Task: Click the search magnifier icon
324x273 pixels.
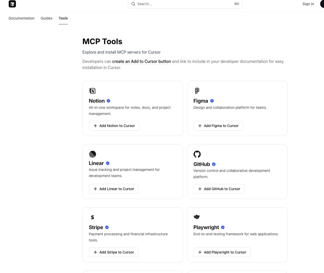Action: 133,4
